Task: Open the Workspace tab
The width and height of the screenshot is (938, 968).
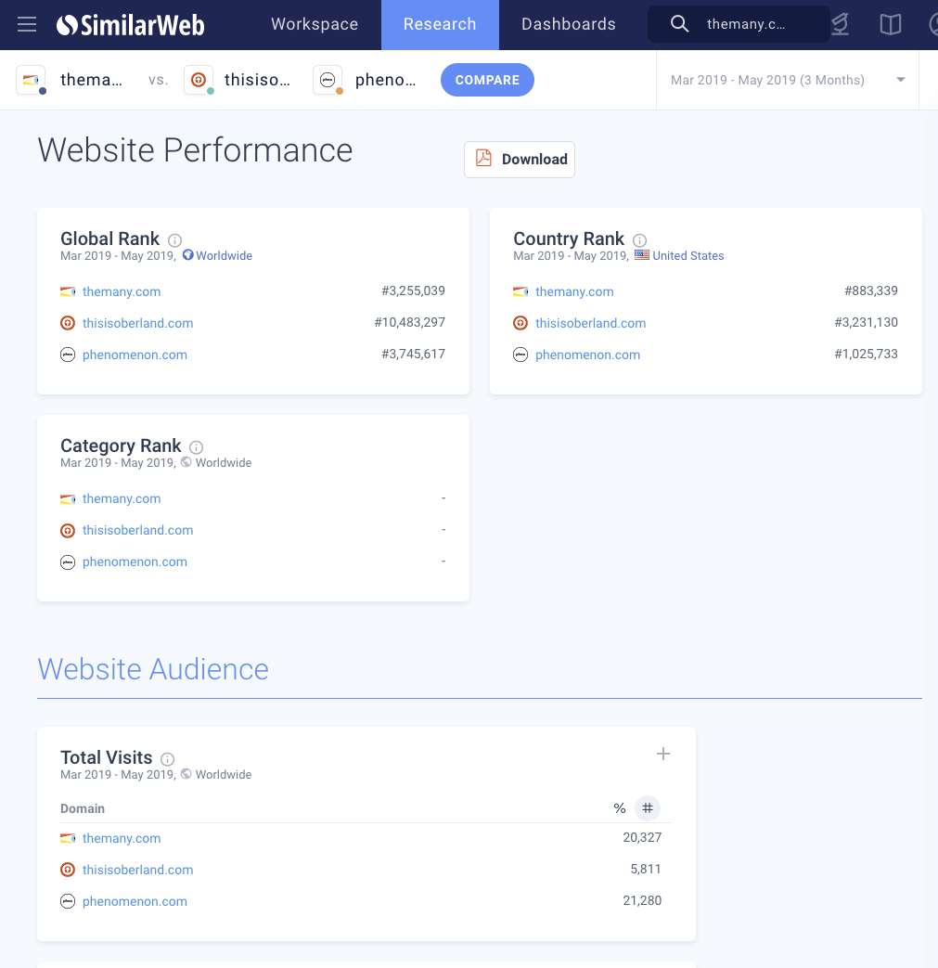Action: click(x=315, y=25)
